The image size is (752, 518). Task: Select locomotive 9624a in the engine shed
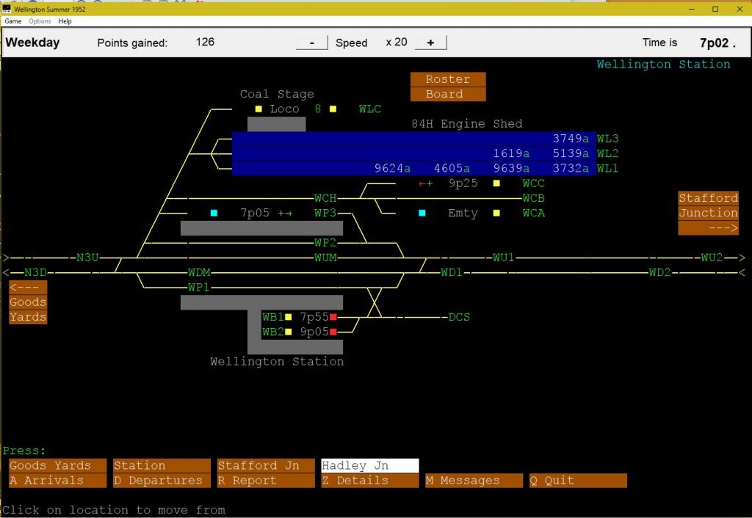(x=392, y=168)
